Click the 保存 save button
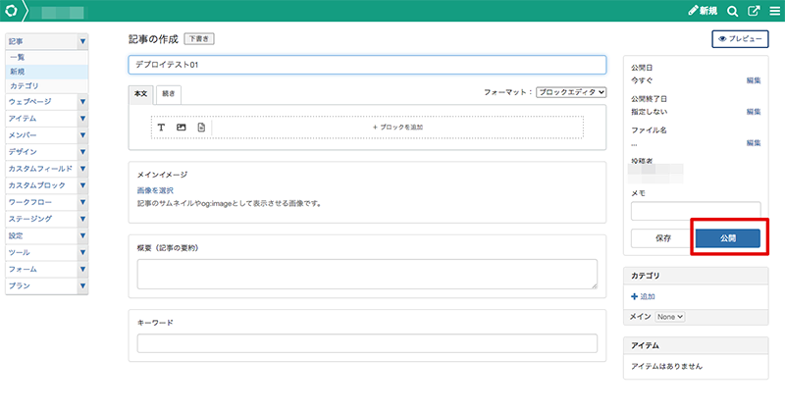This screenshot has height=412, width=785. (662, 237)
